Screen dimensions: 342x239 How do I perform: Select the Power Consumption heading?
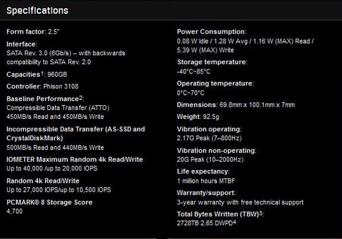212,31
